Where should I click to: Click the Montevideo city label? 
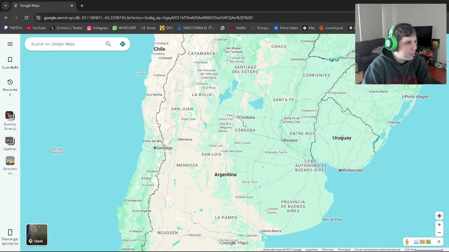(352, 170)
